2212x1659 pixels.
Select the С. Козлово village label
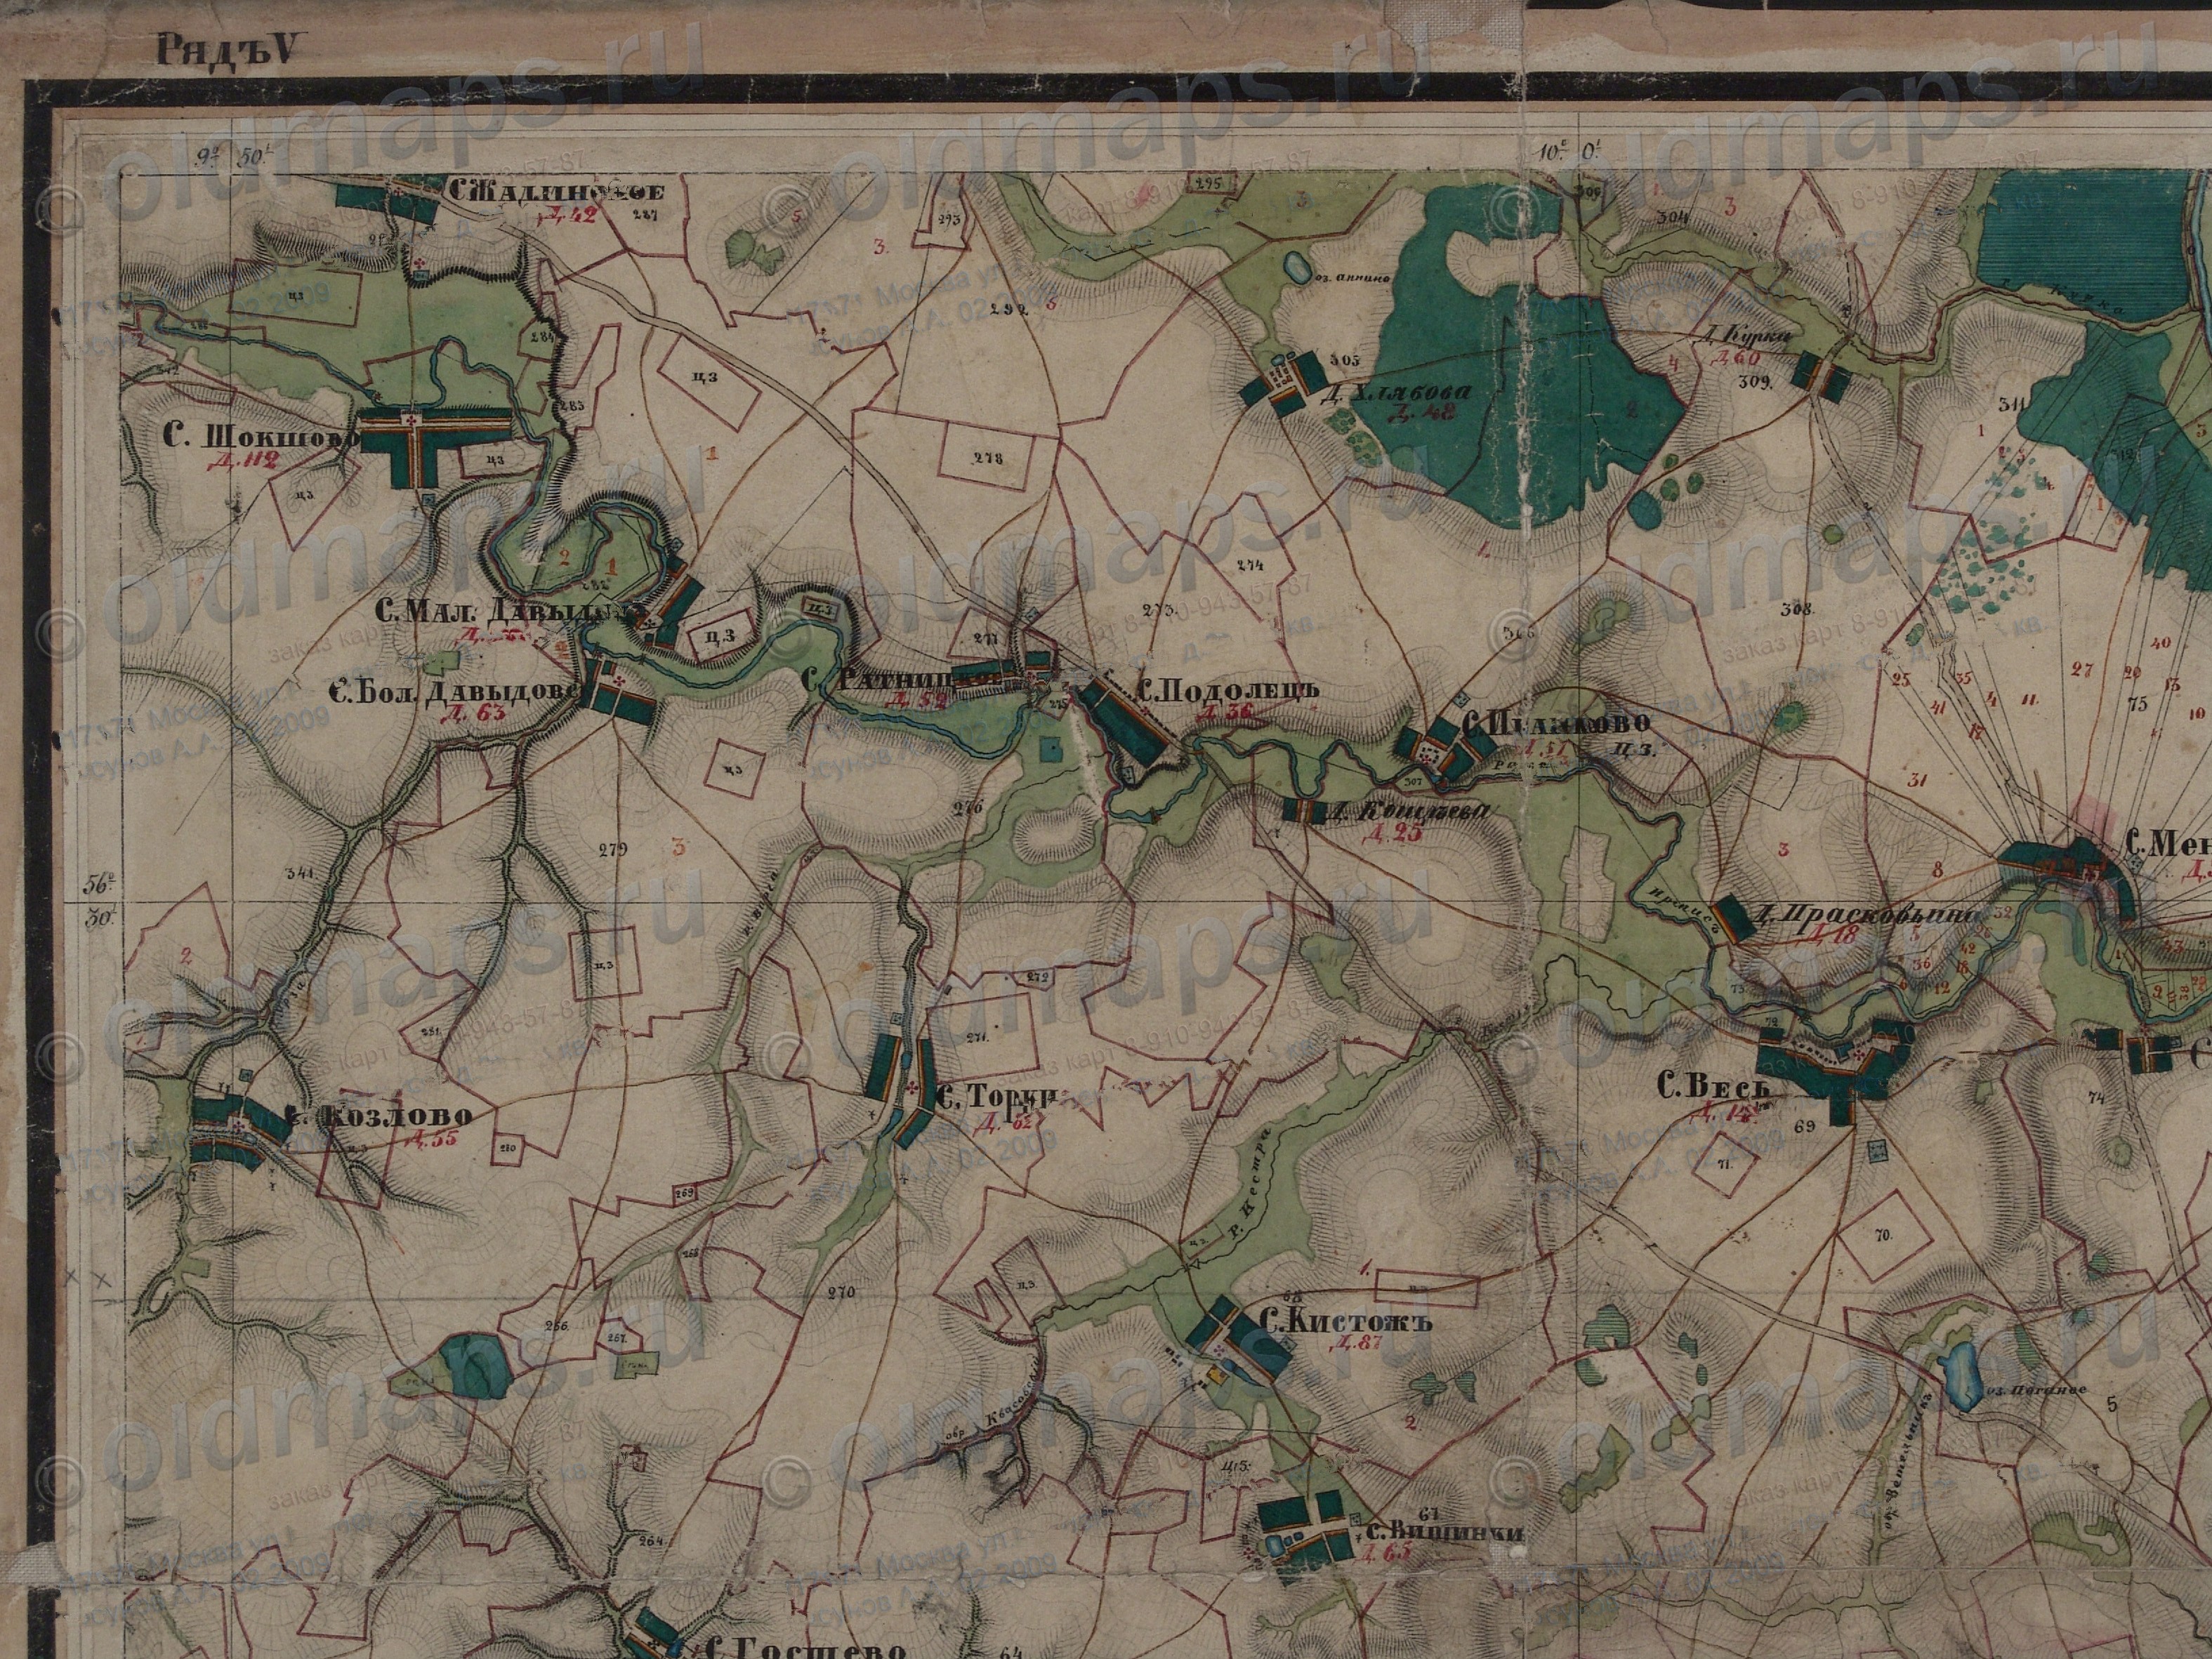(x=379, y=1116)
